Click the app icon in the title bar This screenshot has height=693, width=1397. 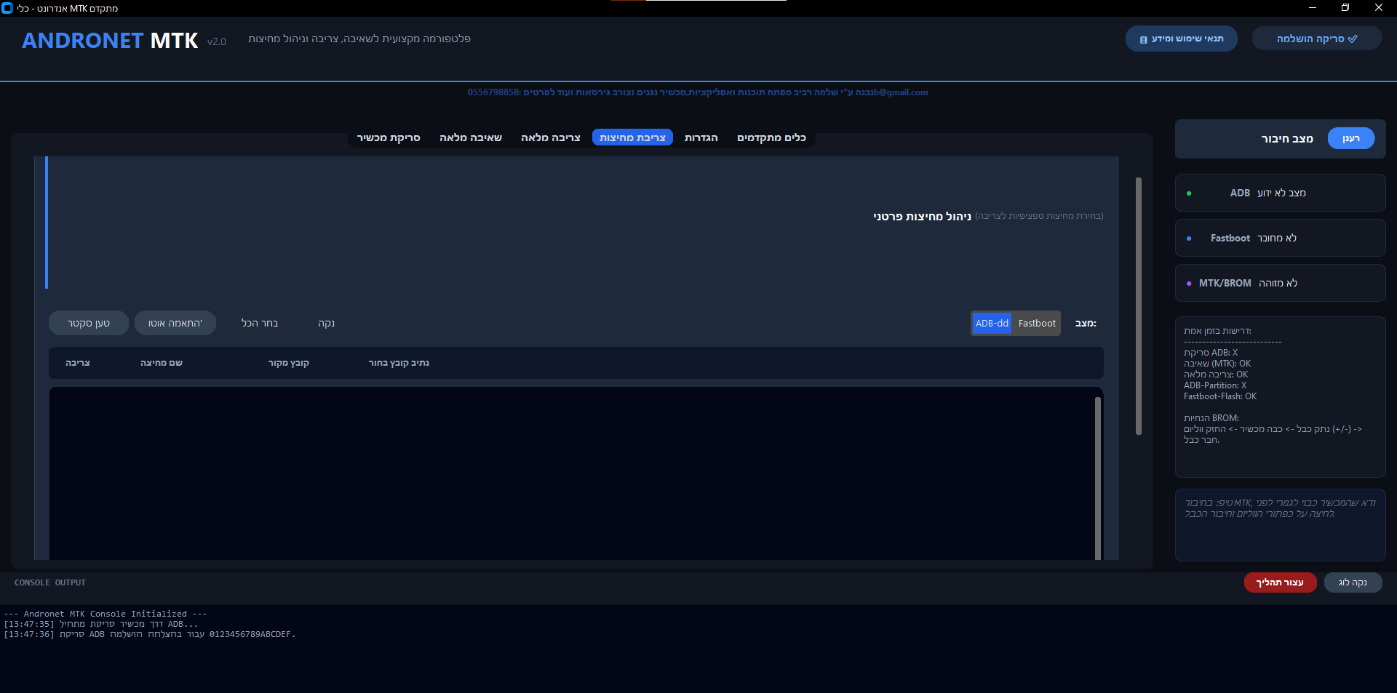[7, 8]
